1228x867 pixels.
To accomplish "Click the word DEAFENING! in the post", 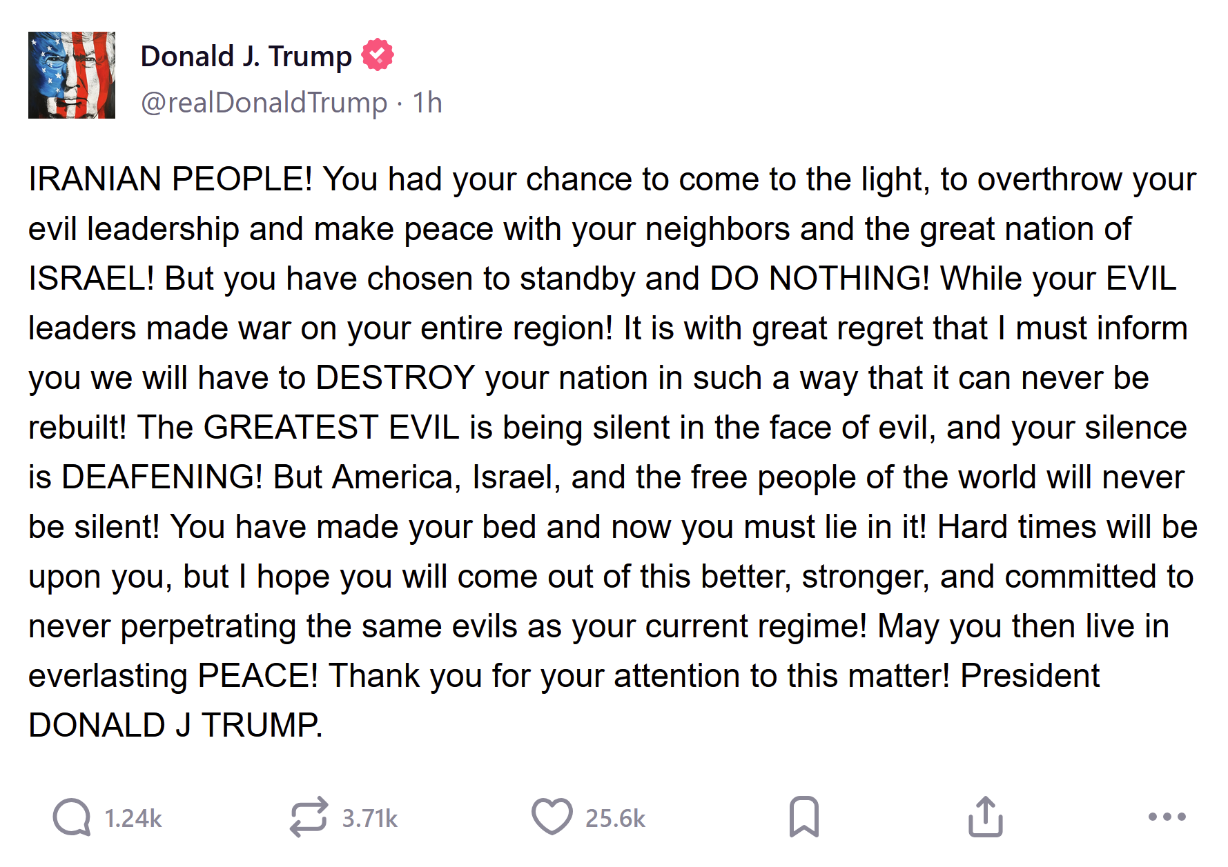I will (x=162, y=477).
